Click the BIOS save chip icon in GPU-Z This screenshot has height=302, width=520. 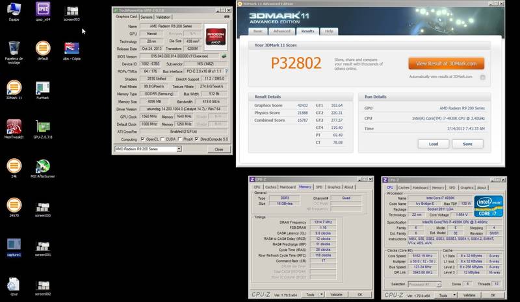point(224,56)
